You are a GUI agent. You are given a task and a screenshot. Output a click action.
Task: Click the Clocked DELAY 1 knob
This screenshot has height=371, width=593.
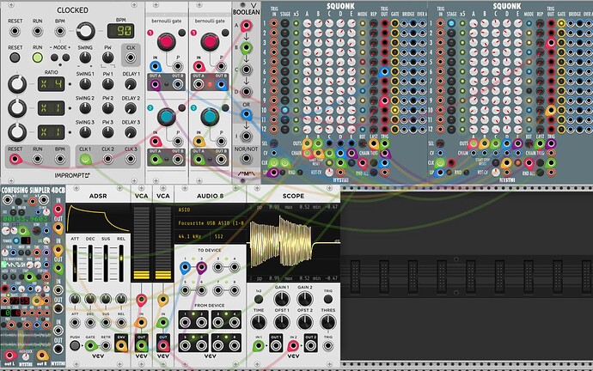(x=131, y=84)
